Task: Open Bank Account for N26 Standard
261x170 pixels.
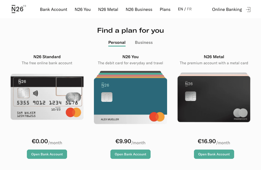Action: point(47,154)
